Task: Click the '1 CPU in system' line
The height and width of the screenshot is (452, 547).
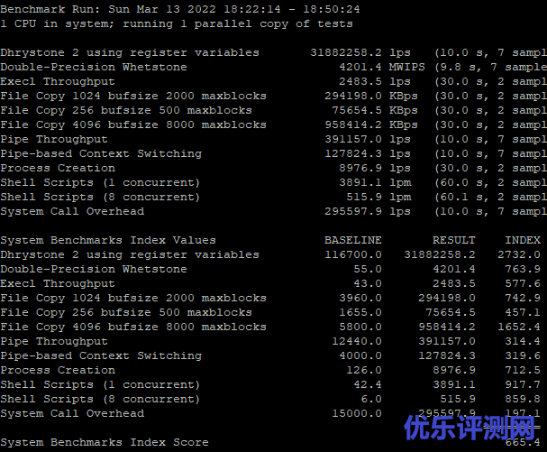Action: [177, 23]
